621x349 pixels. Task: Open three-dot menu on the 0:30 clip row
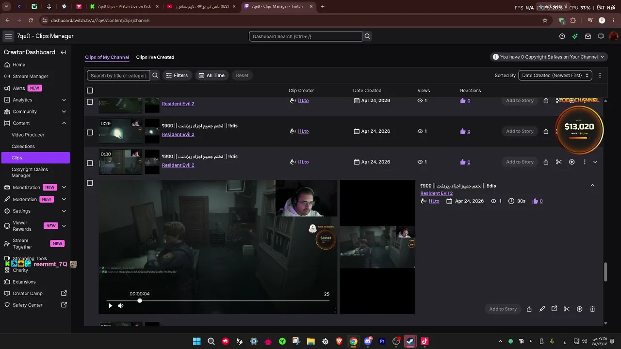click(x=585, y=162)
